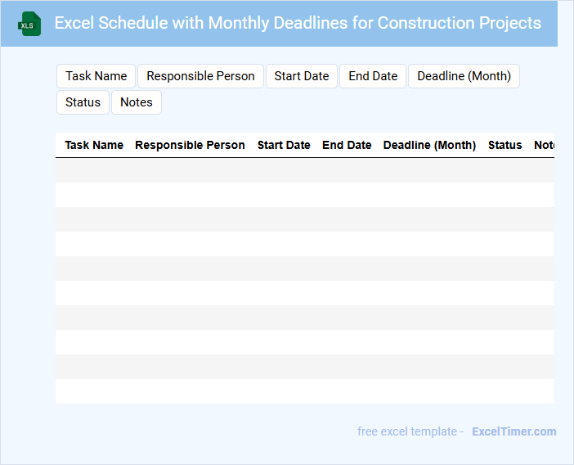Click the first empty table row
The height and width of the screenshot is (465, 574).
(x=304, y=170)
